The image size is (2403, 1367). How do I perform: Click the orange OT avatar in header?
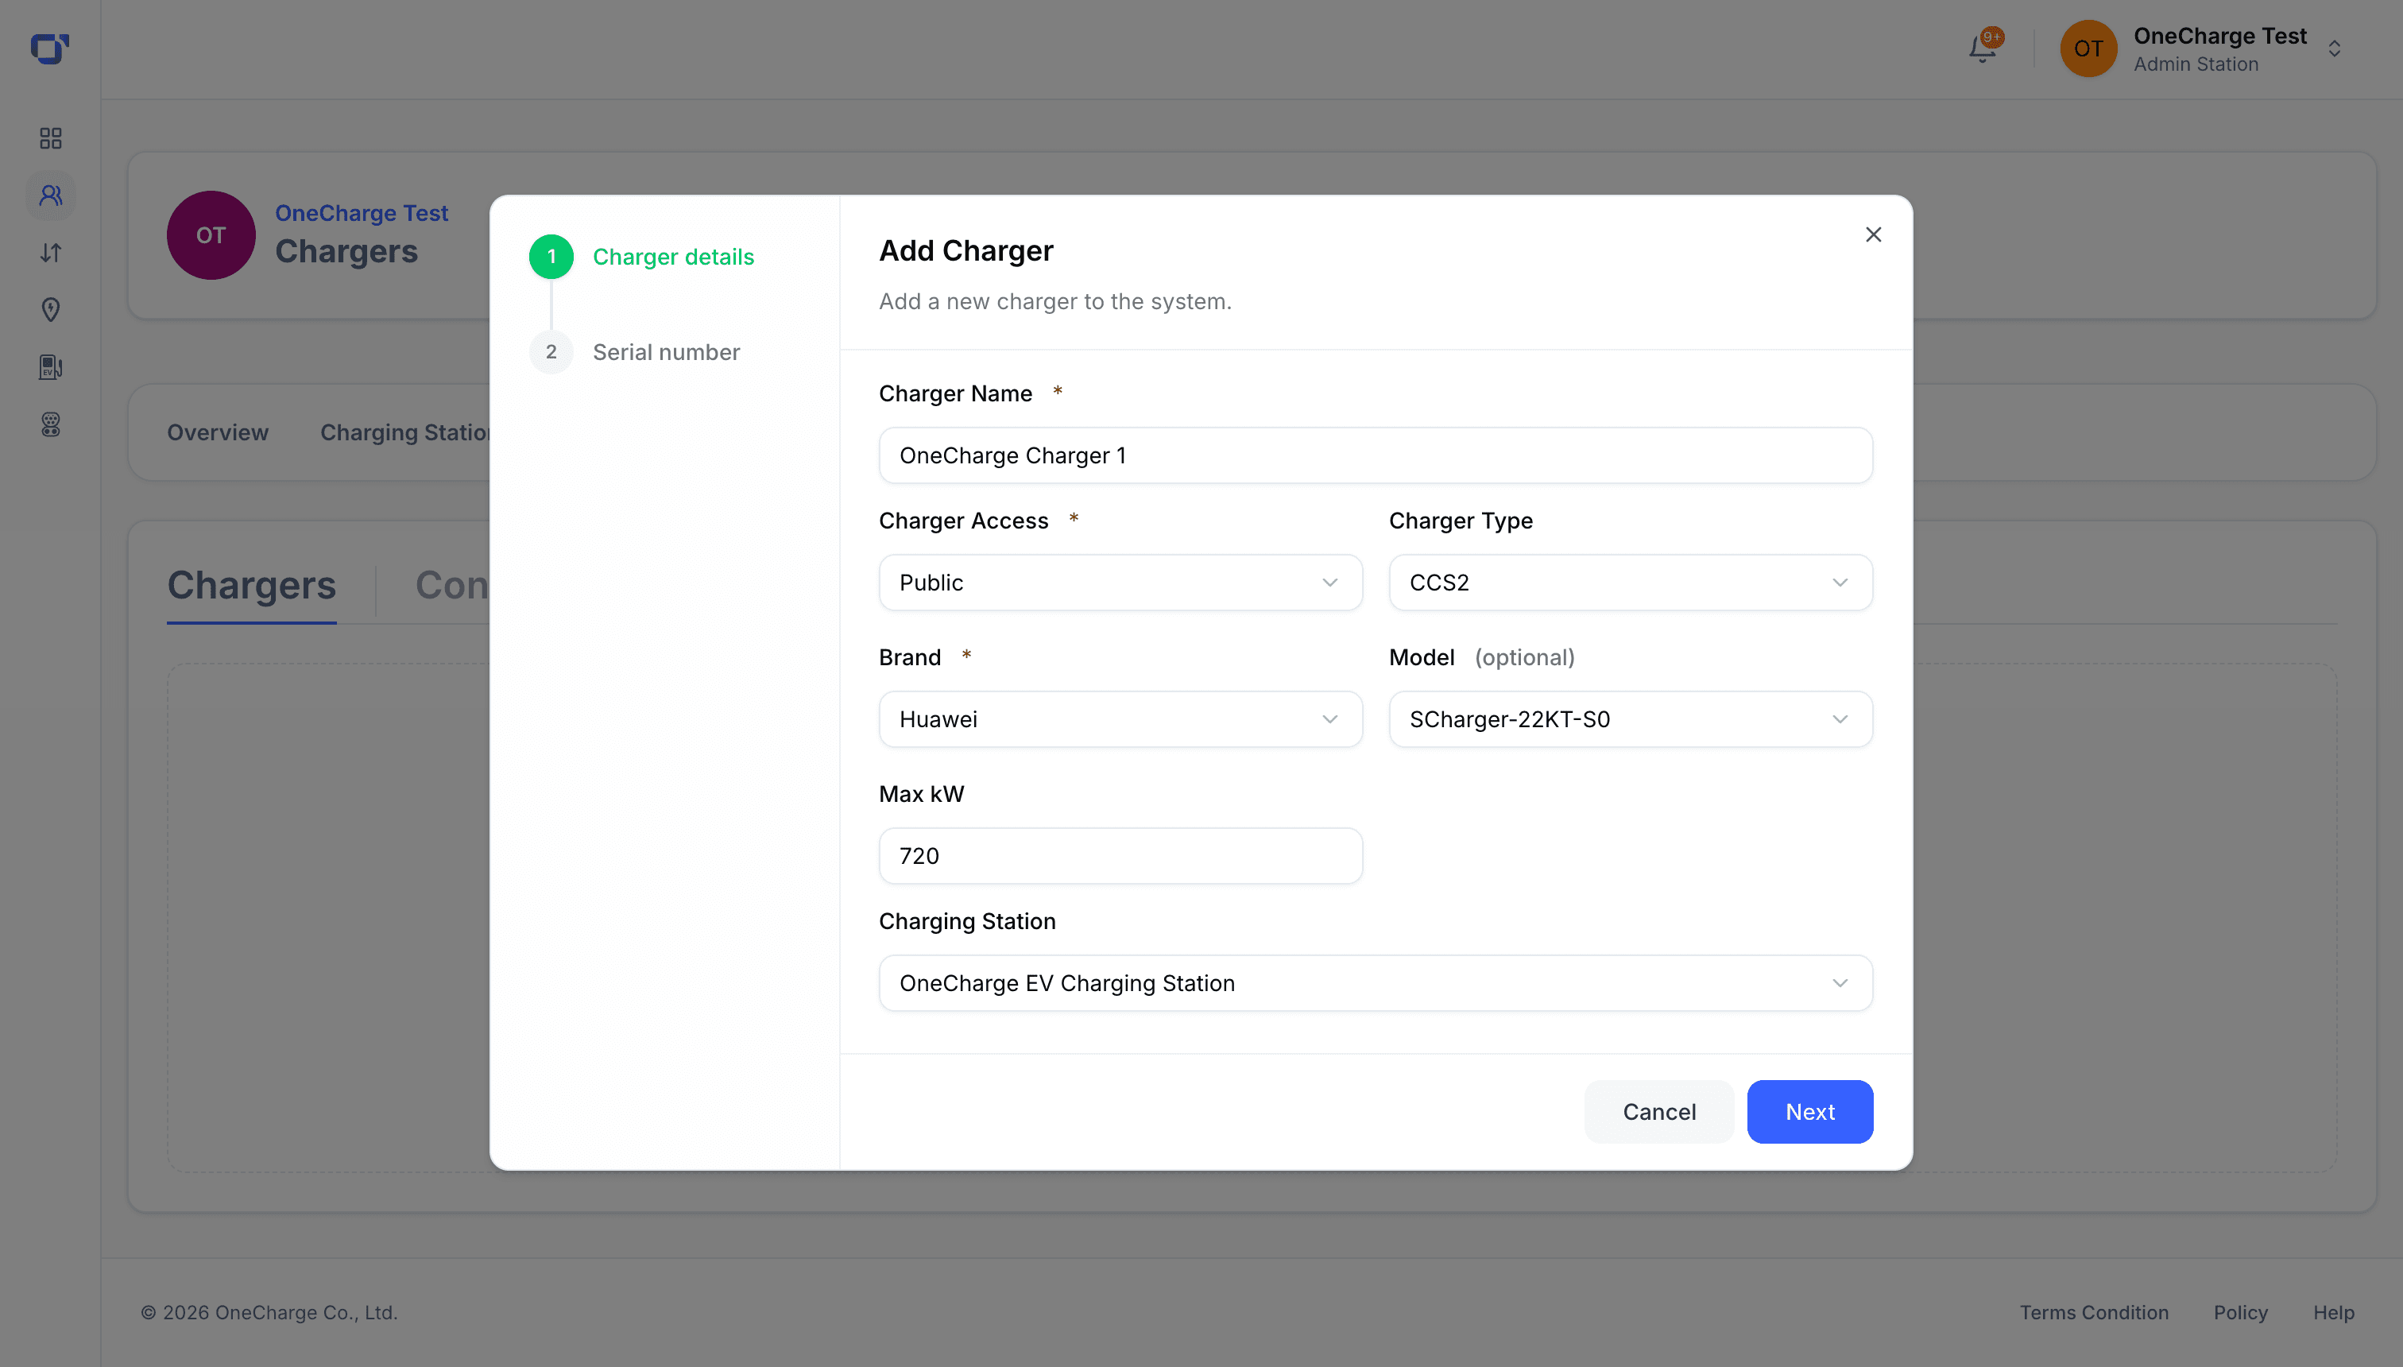[x=2088, y=48]
